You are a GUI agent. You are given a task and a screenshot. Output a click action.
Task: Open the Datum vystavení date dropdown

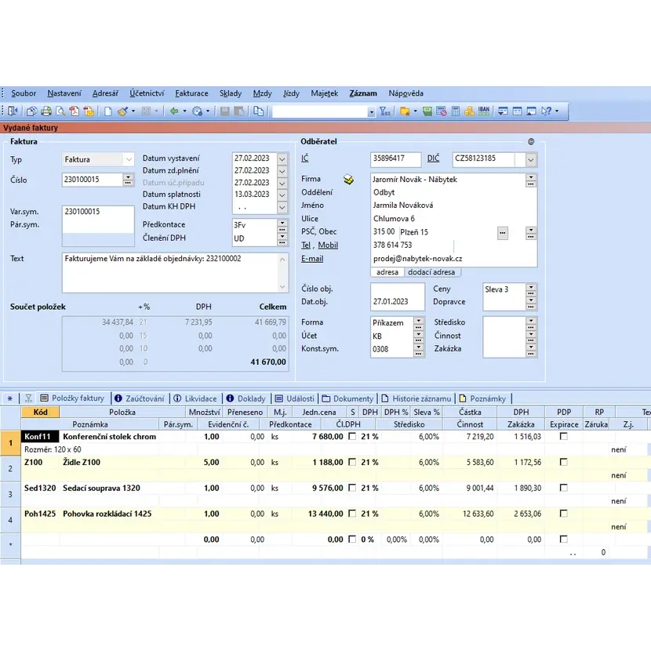282,159
